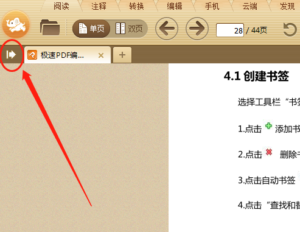
Task: Go to previous page with left arrow
Action: point(167,29)
